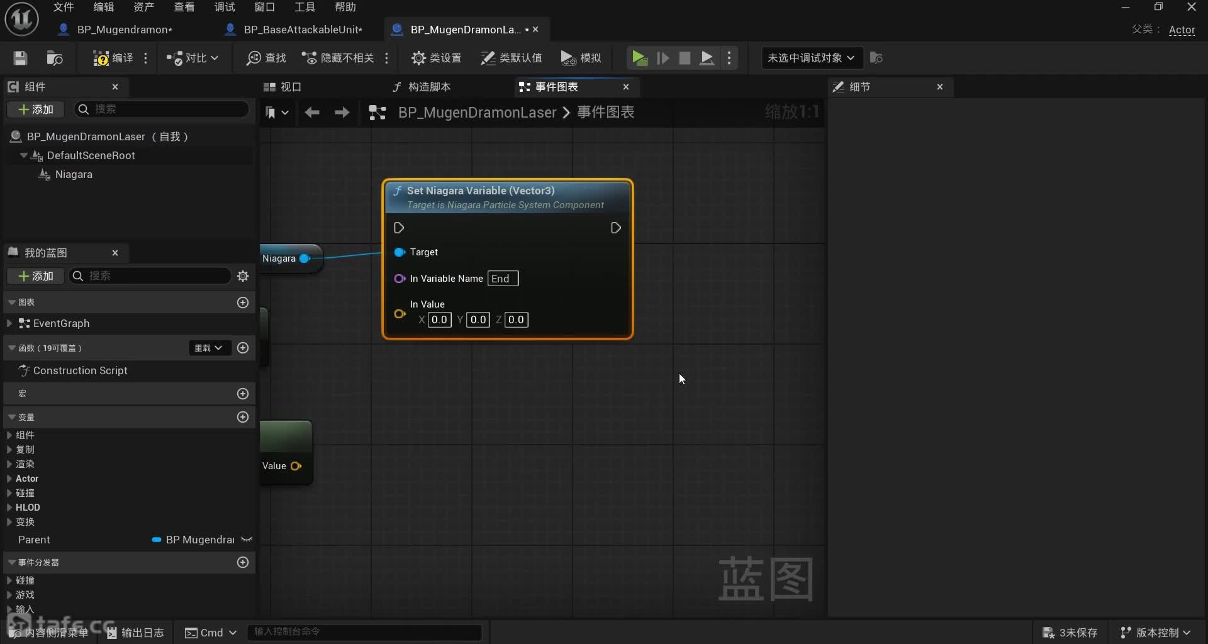Expand the Actor variable category
The image size is (1208, 644).
pos(9,479)
